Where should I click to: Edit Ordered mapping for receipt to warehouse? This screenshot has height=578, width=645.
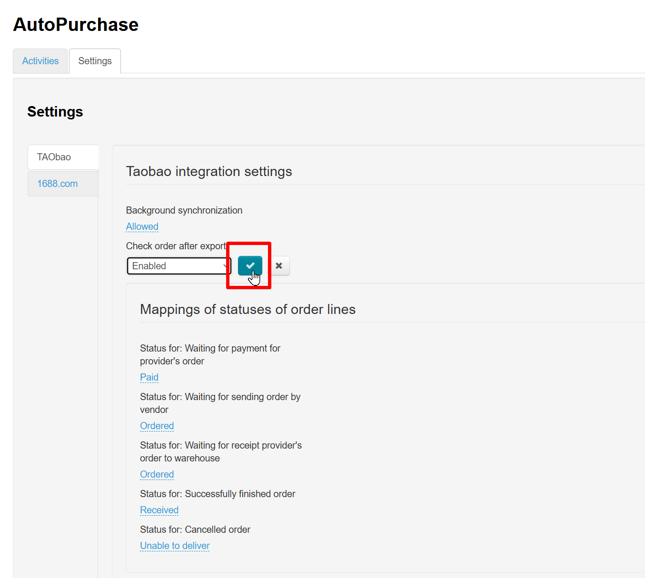click(x=157, y=474)
